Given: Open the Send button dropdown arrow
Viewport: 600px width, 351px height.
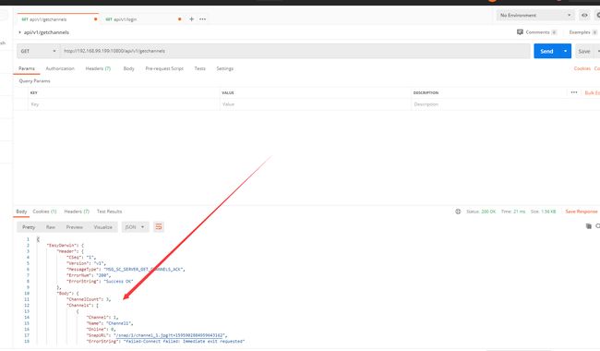Looking at the screenshot, I should [565, 51].
